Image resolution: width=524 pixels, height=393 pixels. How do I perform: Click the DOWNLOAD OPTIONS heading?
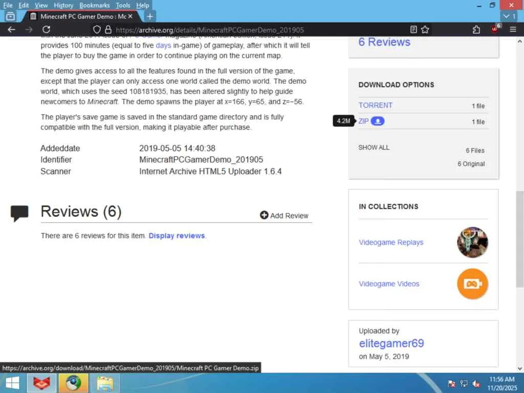(397, 84)
